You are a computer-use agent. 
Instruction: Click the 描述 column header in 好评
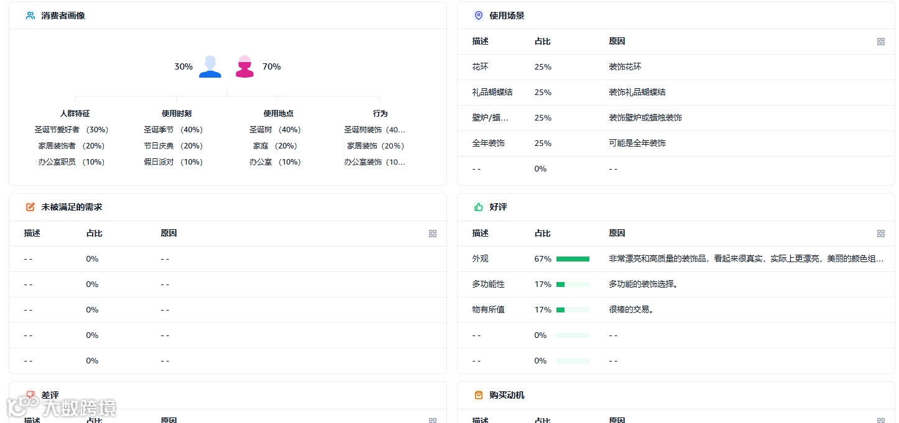pos(479,234)
